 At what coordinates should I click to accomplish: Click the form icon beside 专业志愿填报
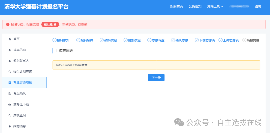click(x=10, y=83)
